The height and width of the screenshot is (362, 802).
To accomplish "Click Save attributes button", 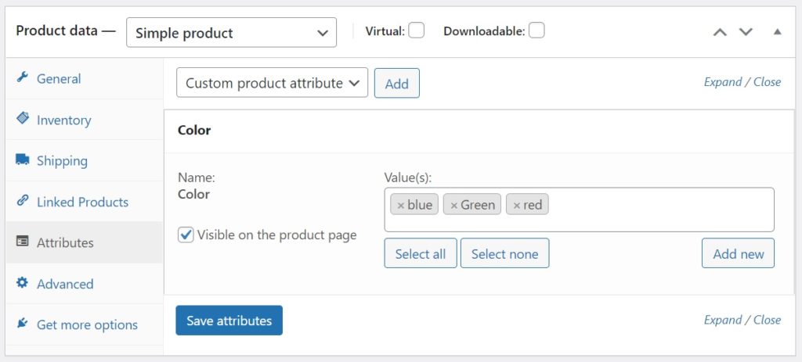I will click(x=229, y=321).
